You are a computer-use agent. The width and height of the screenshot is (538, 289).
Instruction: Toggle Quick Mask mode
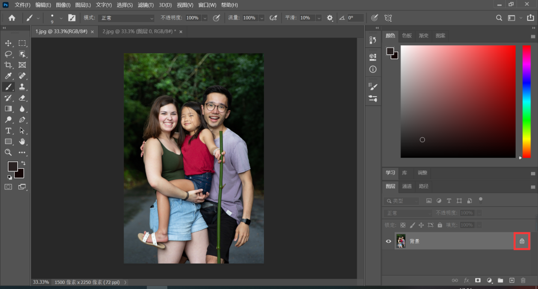[x=8, y=187]
